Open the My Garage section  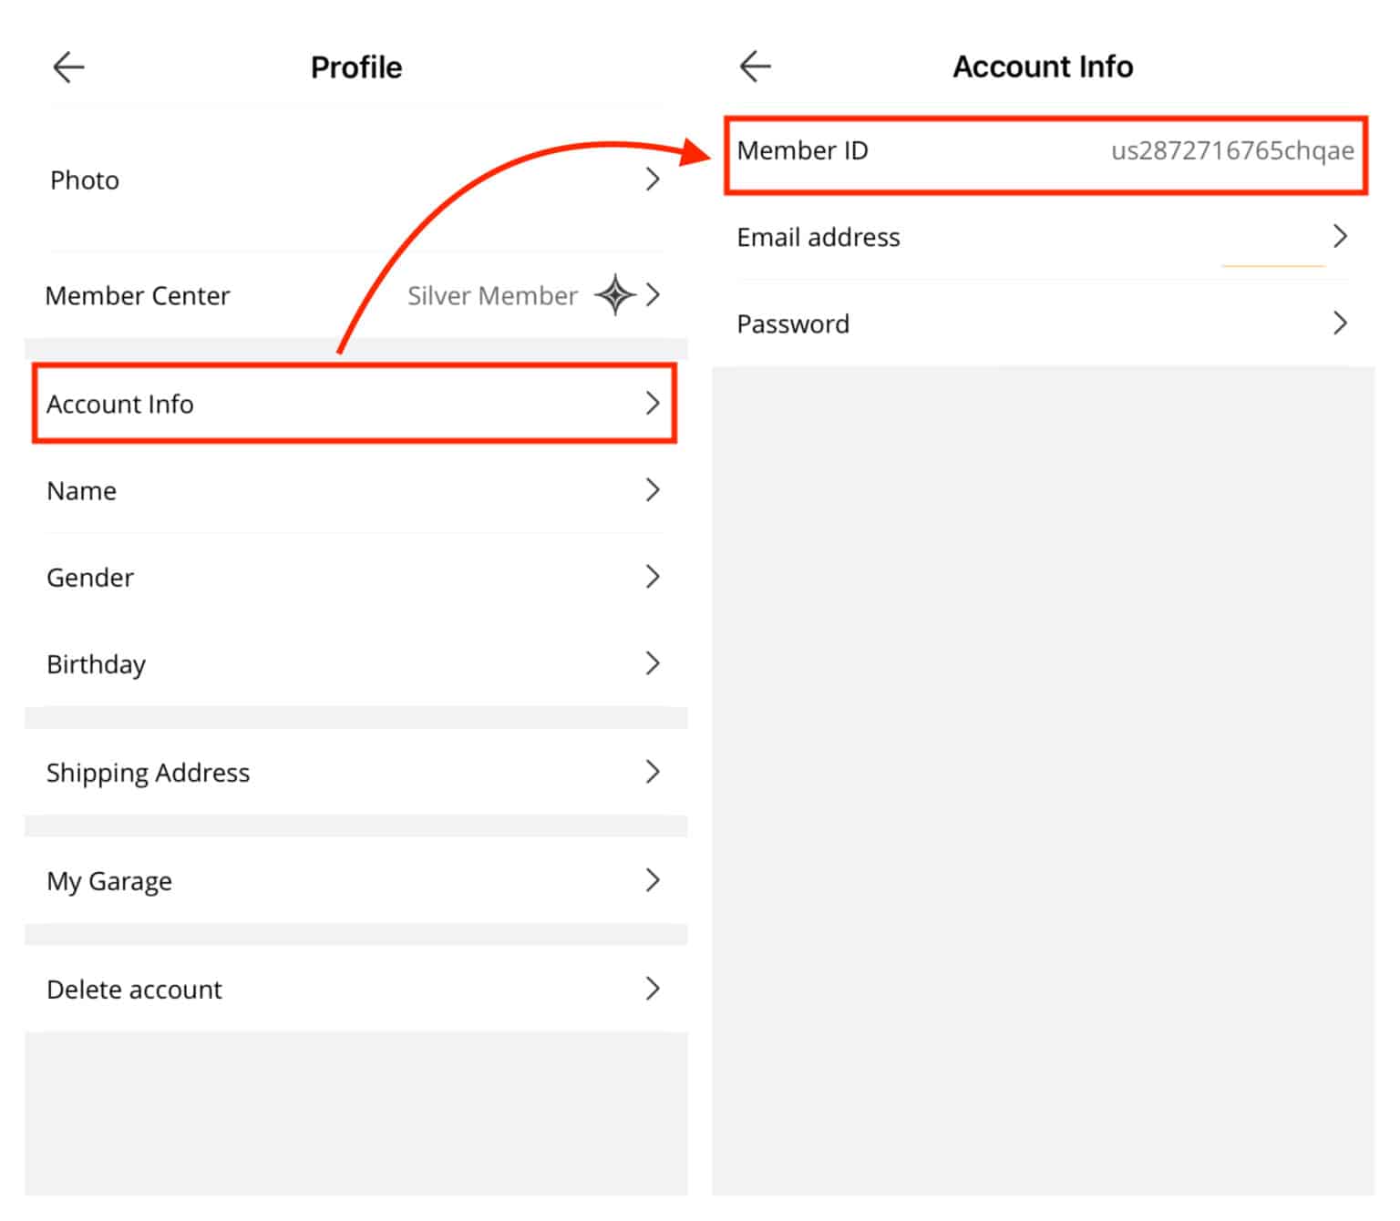point(355,879)
